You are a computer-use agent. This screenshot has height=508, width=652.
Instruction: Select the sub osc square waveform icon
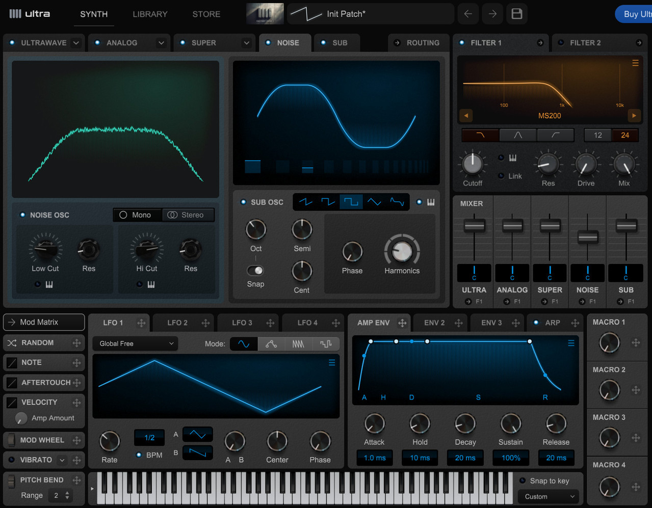(x=351, y=202)
